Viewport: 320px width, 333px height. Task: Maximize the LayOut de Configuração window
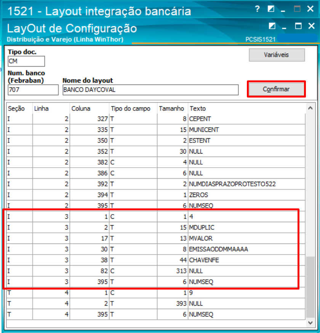coord(298,26)
